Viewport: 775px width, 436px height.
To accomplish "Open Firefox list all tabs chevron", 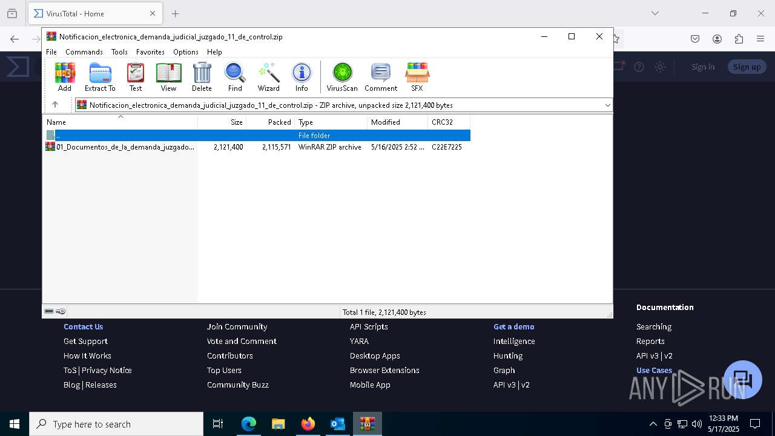I will pos(655,13).
